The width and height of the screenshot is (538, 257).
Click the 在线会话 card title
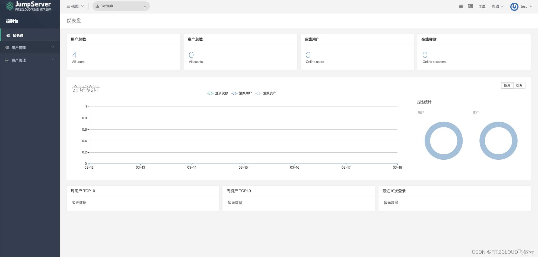pos(429,39)
